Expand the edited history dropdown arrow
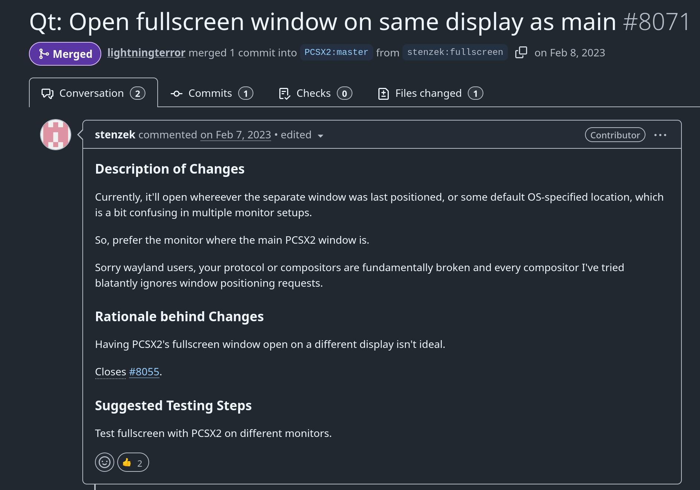 click(321, 136)
